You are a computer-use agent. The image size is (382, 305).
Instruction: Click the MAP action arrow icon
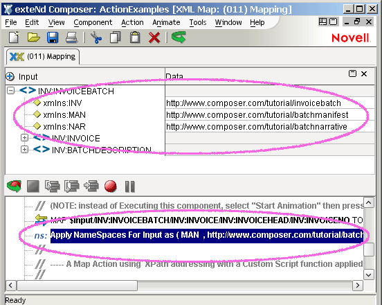(x=41, y=220)
